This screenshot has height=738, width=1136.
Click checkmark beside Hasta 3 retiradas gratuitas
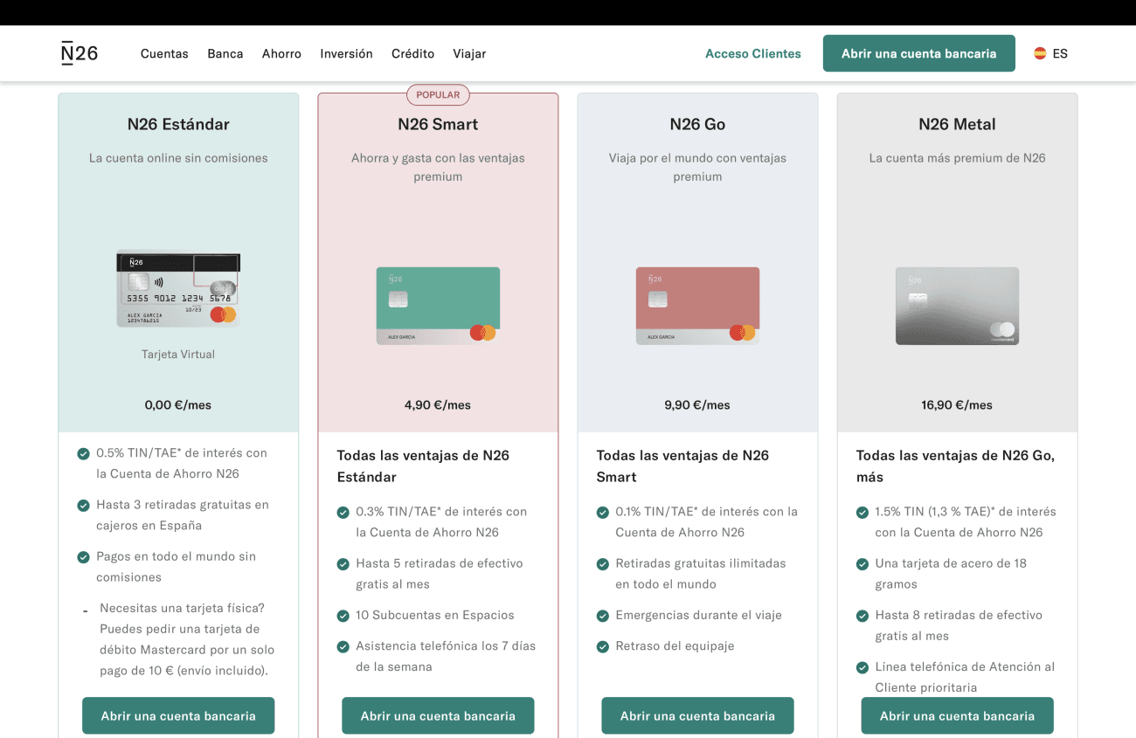(83, 505)
